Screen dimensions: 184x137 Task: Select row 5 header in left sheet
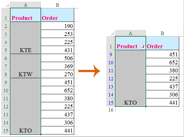coord(6,50)
